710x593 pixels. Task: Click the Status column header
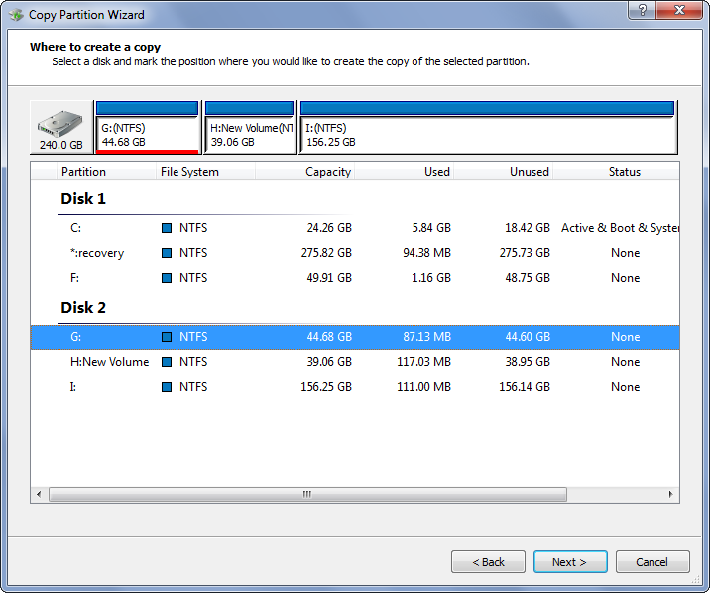(616, 172)
